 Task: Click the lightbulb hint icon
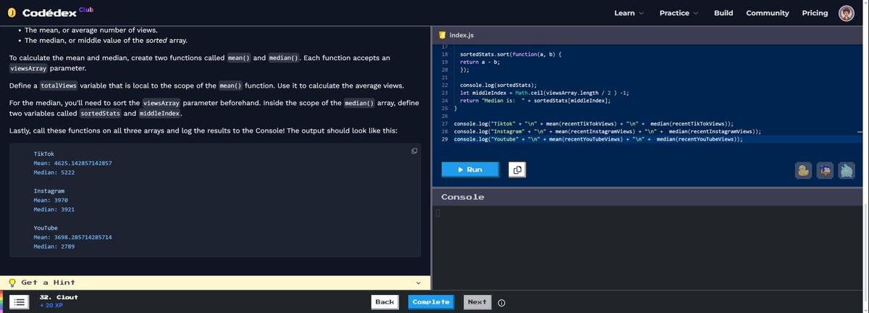point(12,282)
